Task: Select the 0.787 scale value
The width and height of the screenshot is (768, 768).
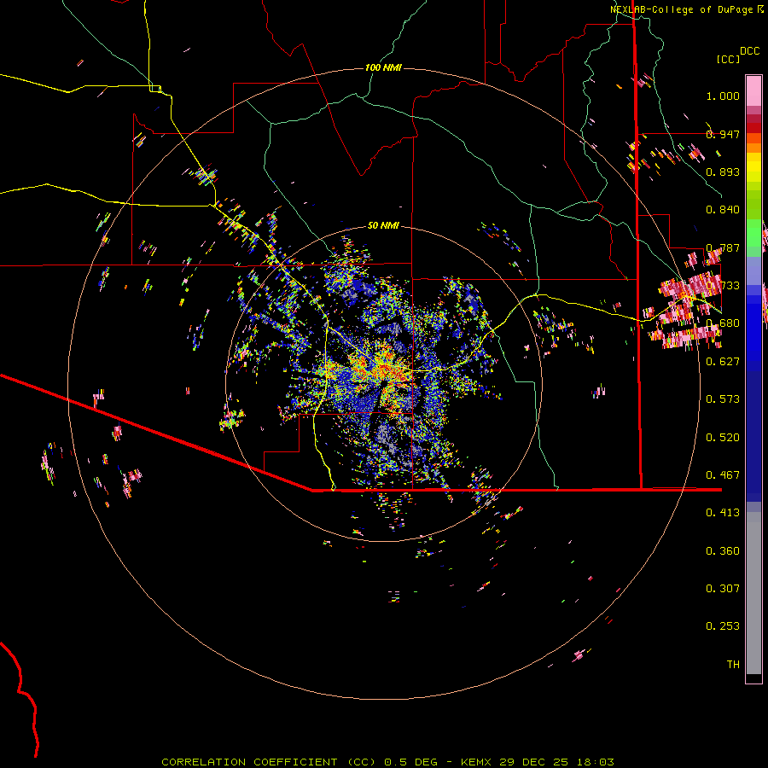Action: pos(723,247)
